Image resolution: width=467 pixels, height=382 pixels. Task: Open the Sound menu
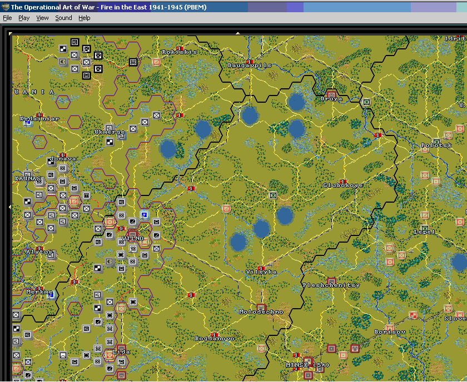coord(63,18)
